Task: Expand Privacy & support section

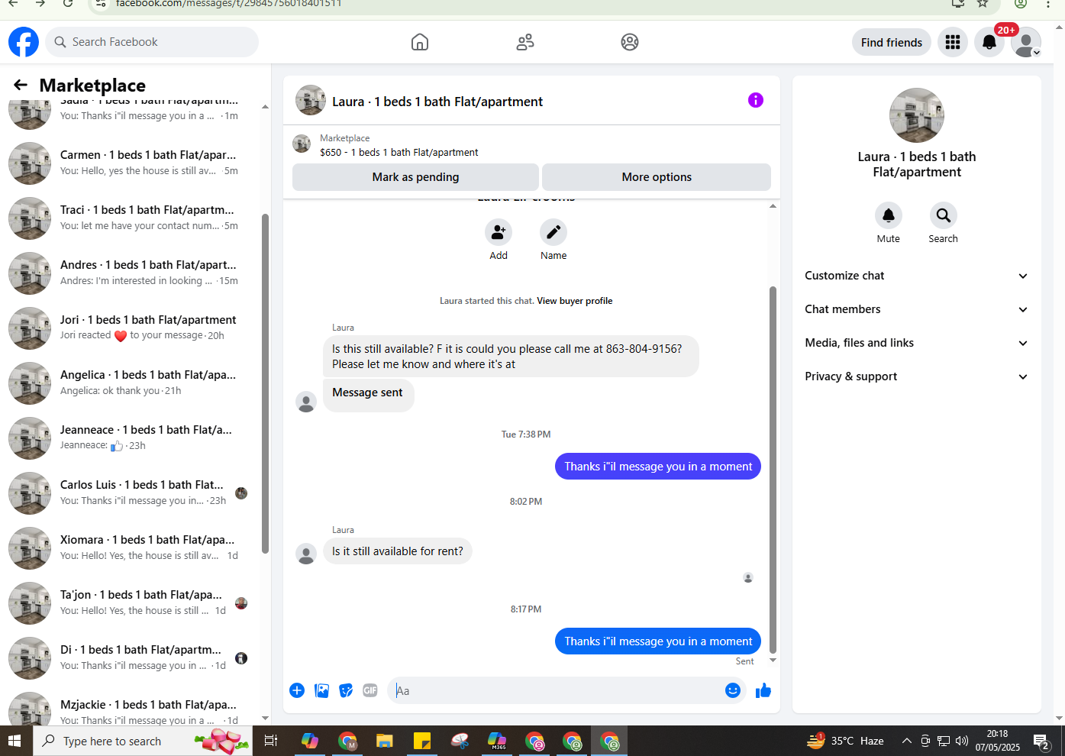Action: (916, 376)
